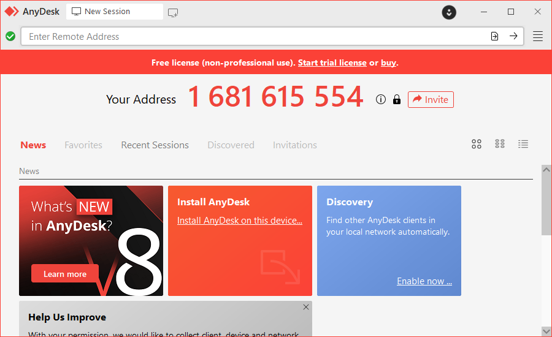
Task: Click the Your Address label
Action: [141, 99]
